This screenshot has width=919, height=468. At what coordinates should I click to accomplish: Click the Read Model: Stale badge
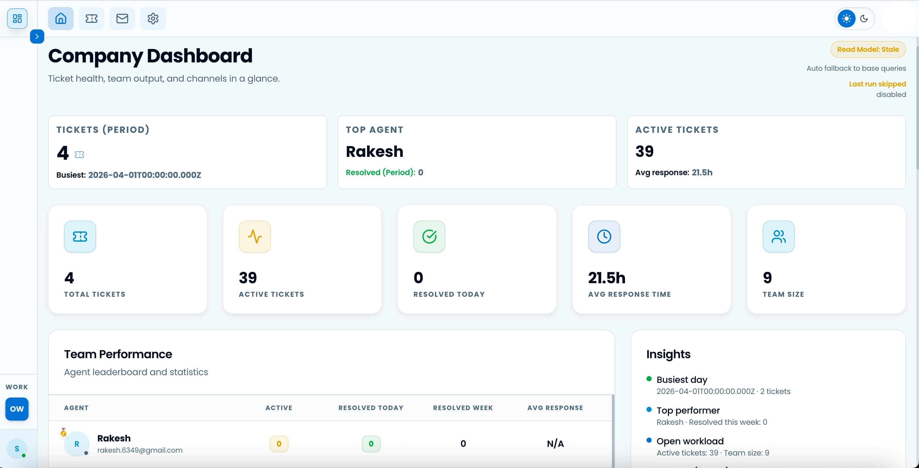(868, 49)
